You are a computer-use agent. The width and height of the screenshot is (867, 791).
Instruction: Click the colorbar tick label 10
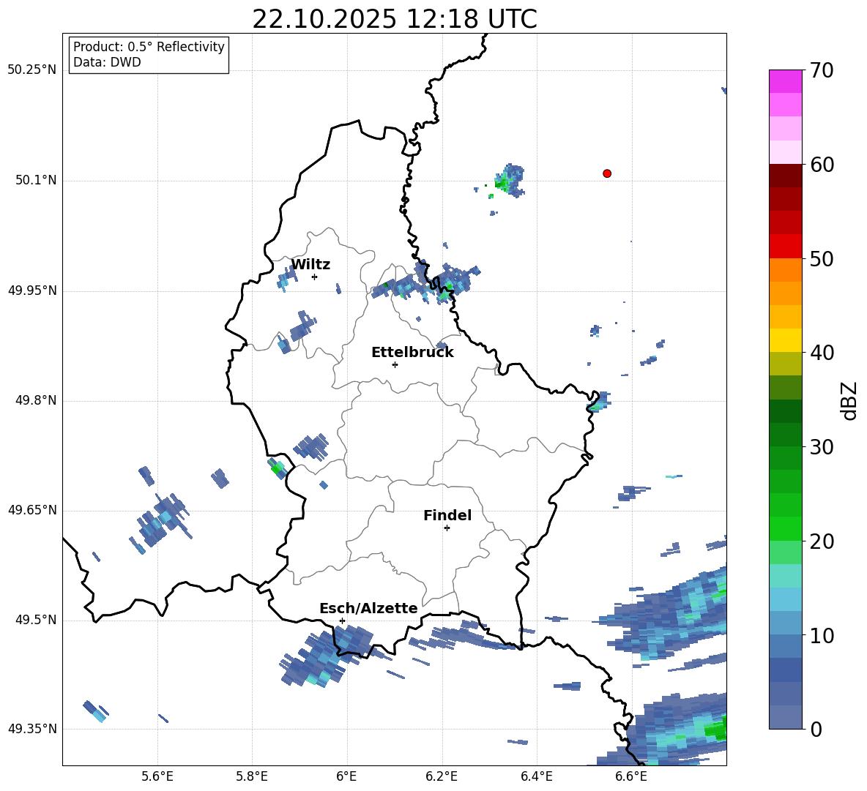pyautogui.click(x=821, y=636)
